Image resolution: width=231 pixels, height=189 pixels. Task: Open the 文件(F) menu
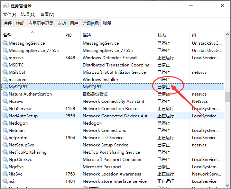(10, 15)
